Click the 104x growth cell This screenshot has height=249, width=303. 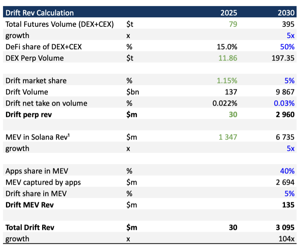tap(286, 239)
